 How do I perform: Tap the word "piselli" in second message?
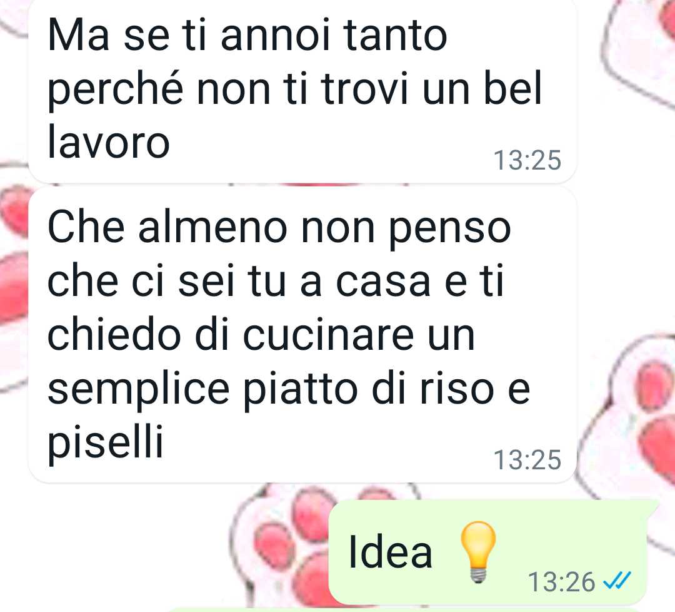[x=106, y=442]
